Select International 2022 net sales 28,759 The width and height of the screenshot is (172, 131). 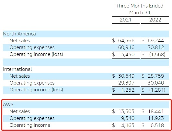tap(156, 76)
